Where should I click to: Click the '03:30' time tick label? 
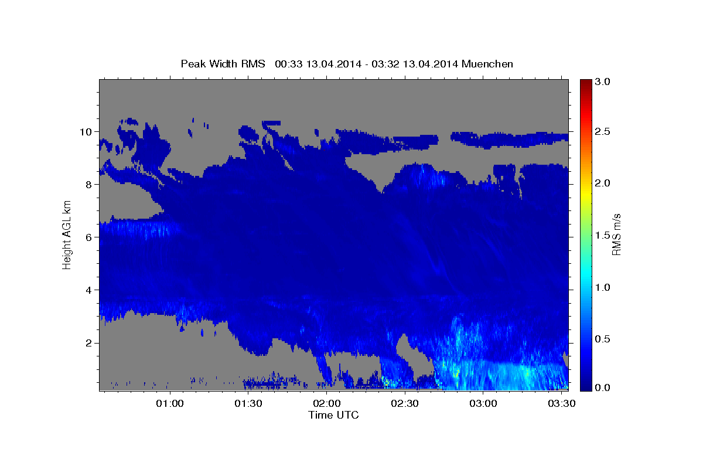tap(561, 404)
